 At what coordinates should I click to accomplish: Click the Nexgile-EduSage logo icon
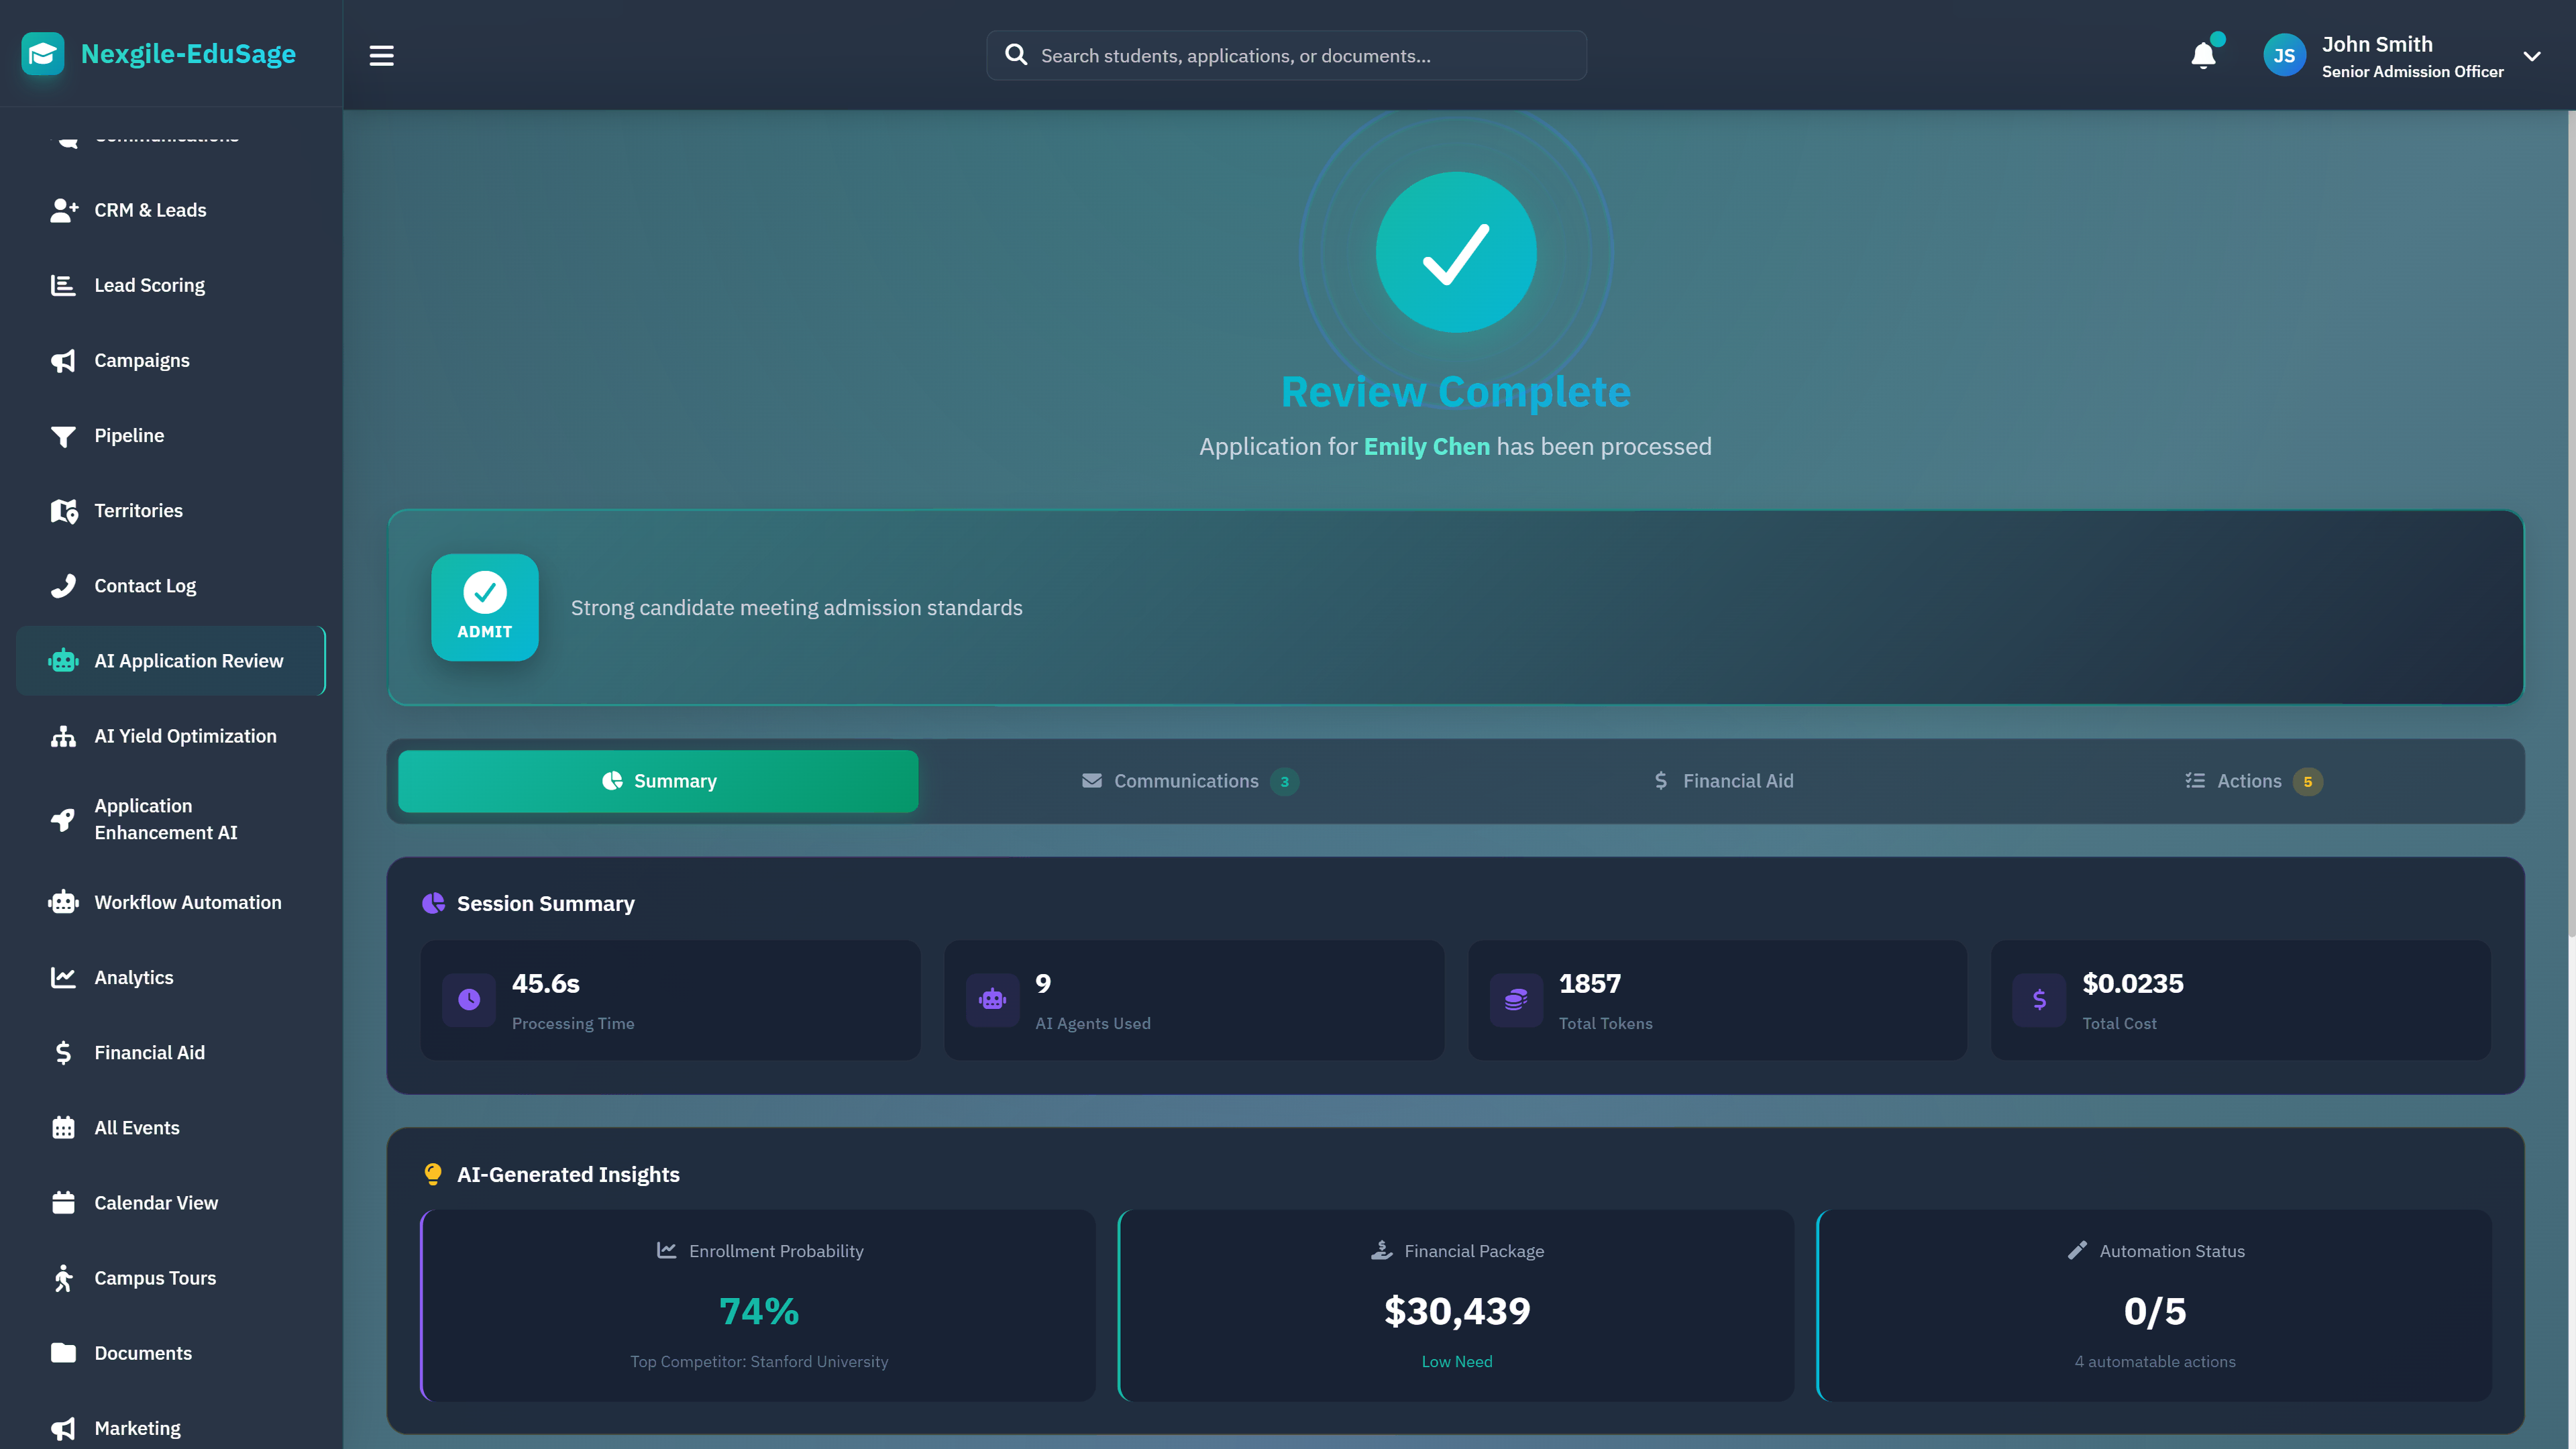43,54
